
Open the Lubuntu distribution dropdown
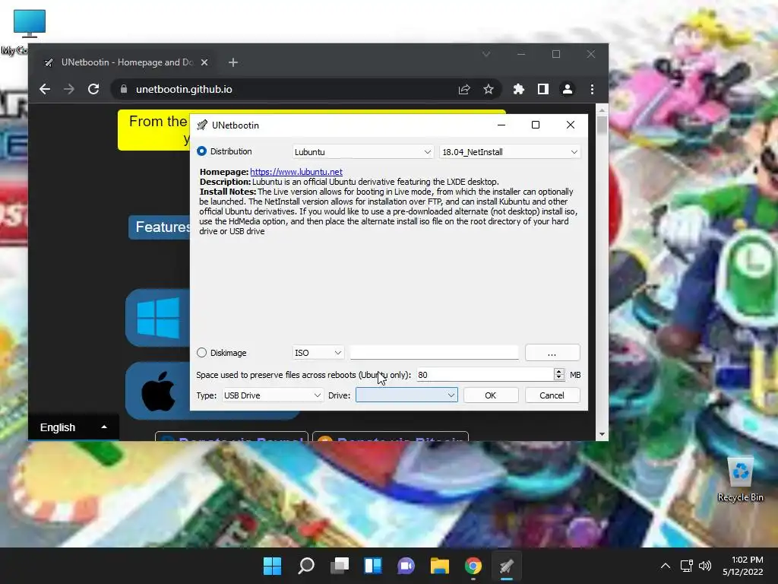[x=362, y=152]
